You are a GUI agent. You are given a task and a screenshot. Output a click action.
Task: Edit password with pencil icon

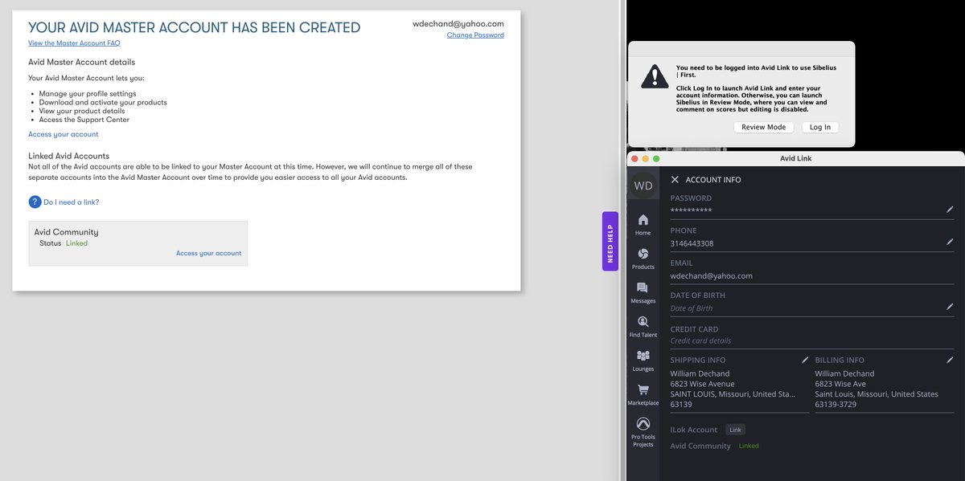click(x=950, y=209)
